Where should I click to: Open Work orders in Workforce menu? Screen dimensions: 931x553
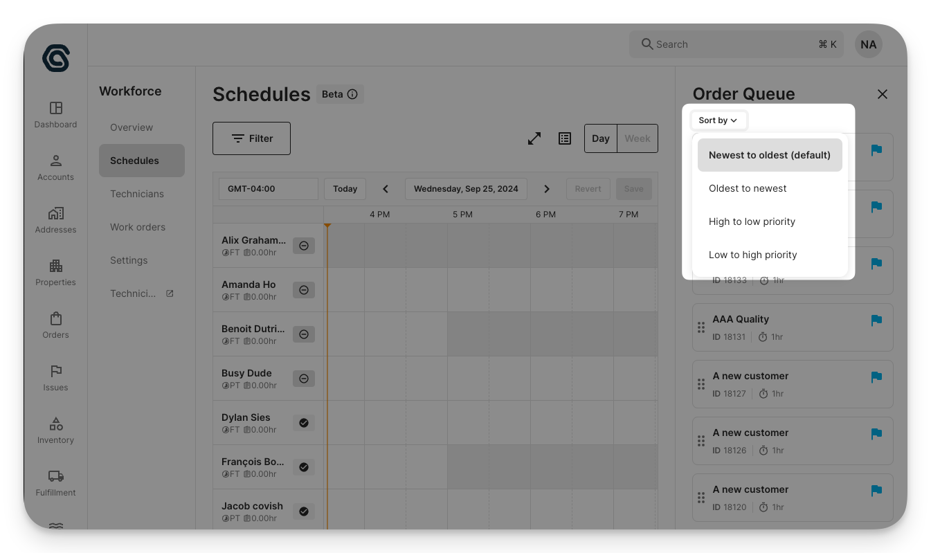click(142, 227)
